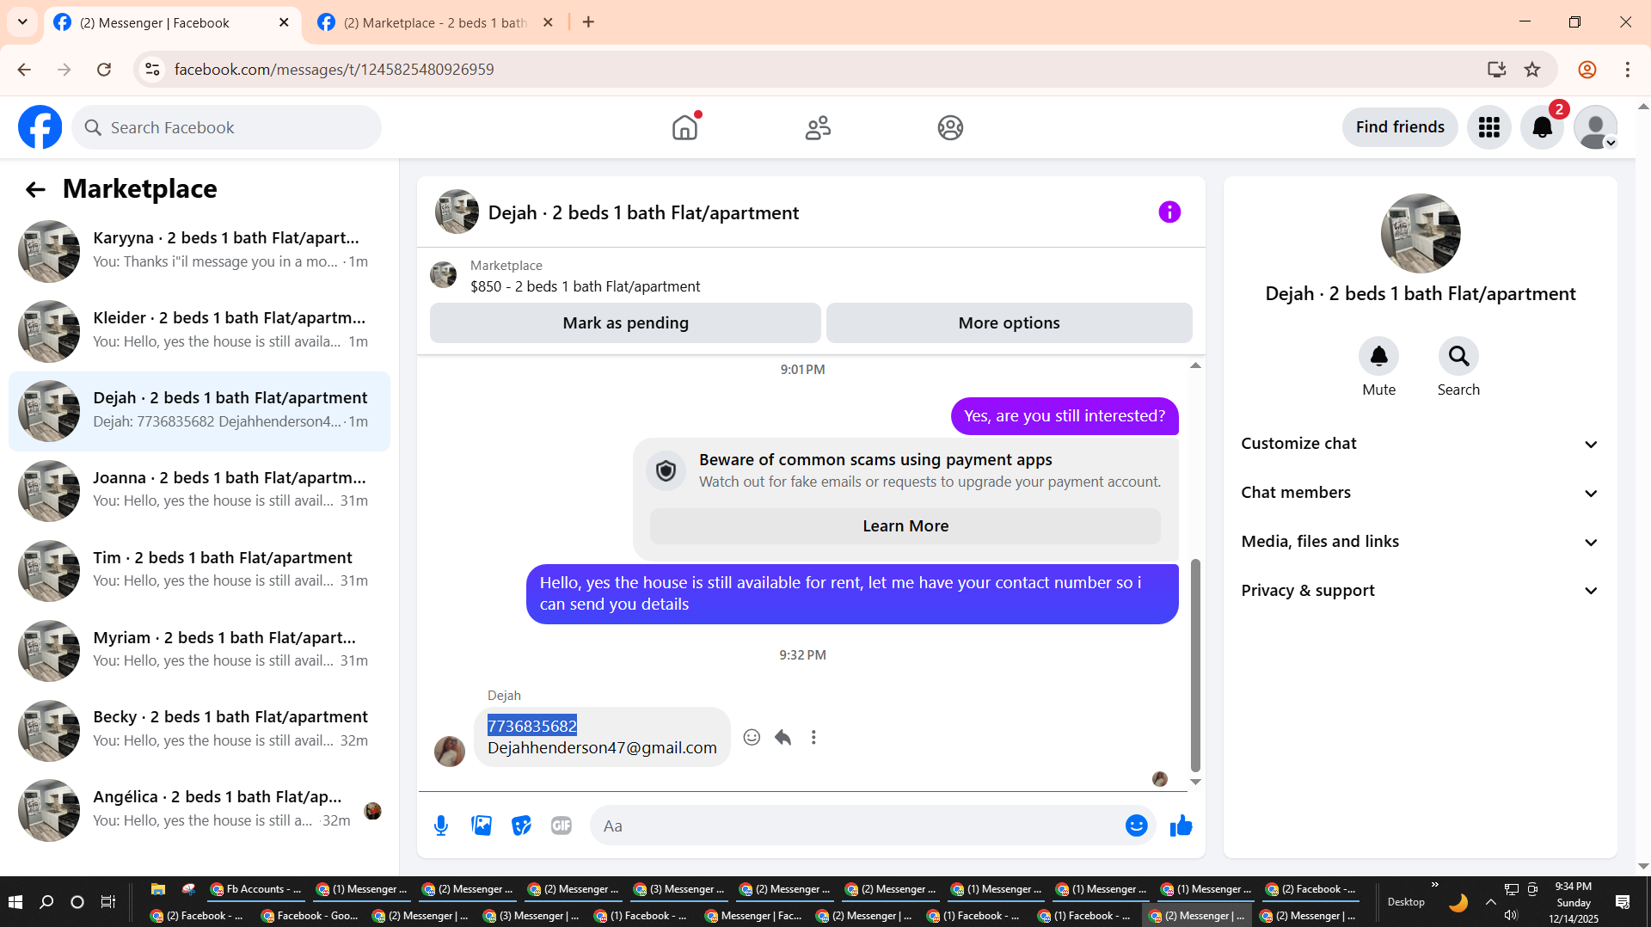The width and height of the screenshot is (1651, 927).
Task: Click highlighted phone number 7736835682
Action: pos(532,726)
